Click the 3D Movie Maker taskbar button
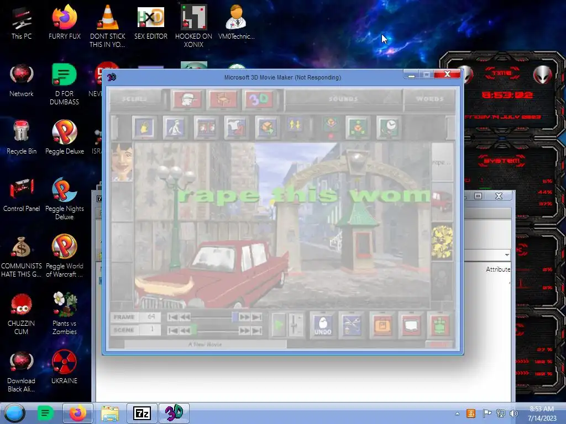 click(x=174, y=413)
